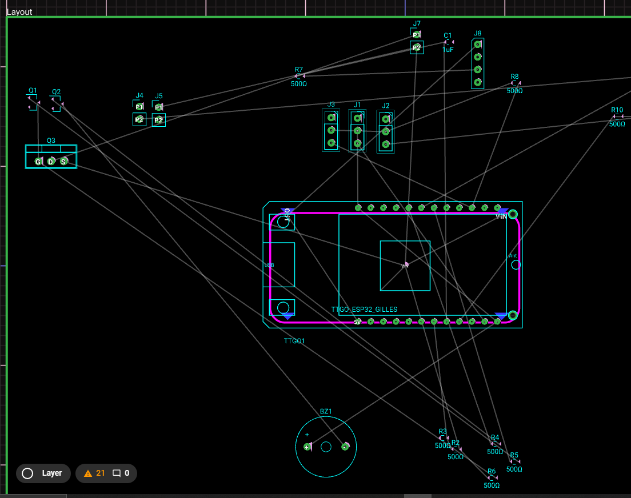Select the buzzer BZ1 negative pad
This screenshot has height=498, width=631.
pyautogui.click(x=345, y=447)
